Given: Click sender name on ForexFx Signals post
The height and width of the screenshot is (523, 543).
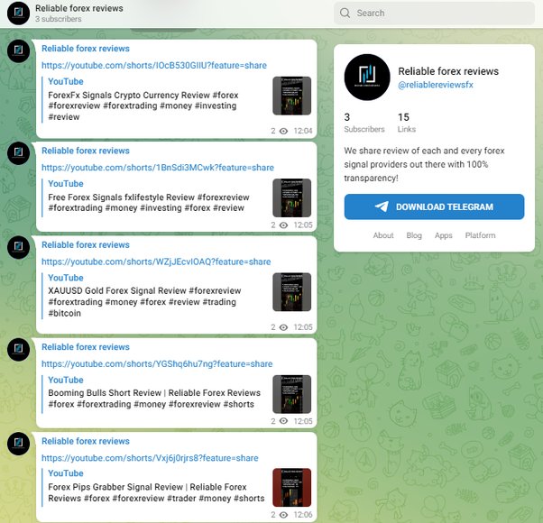Looking at the screenshot, I should (86, 49).
